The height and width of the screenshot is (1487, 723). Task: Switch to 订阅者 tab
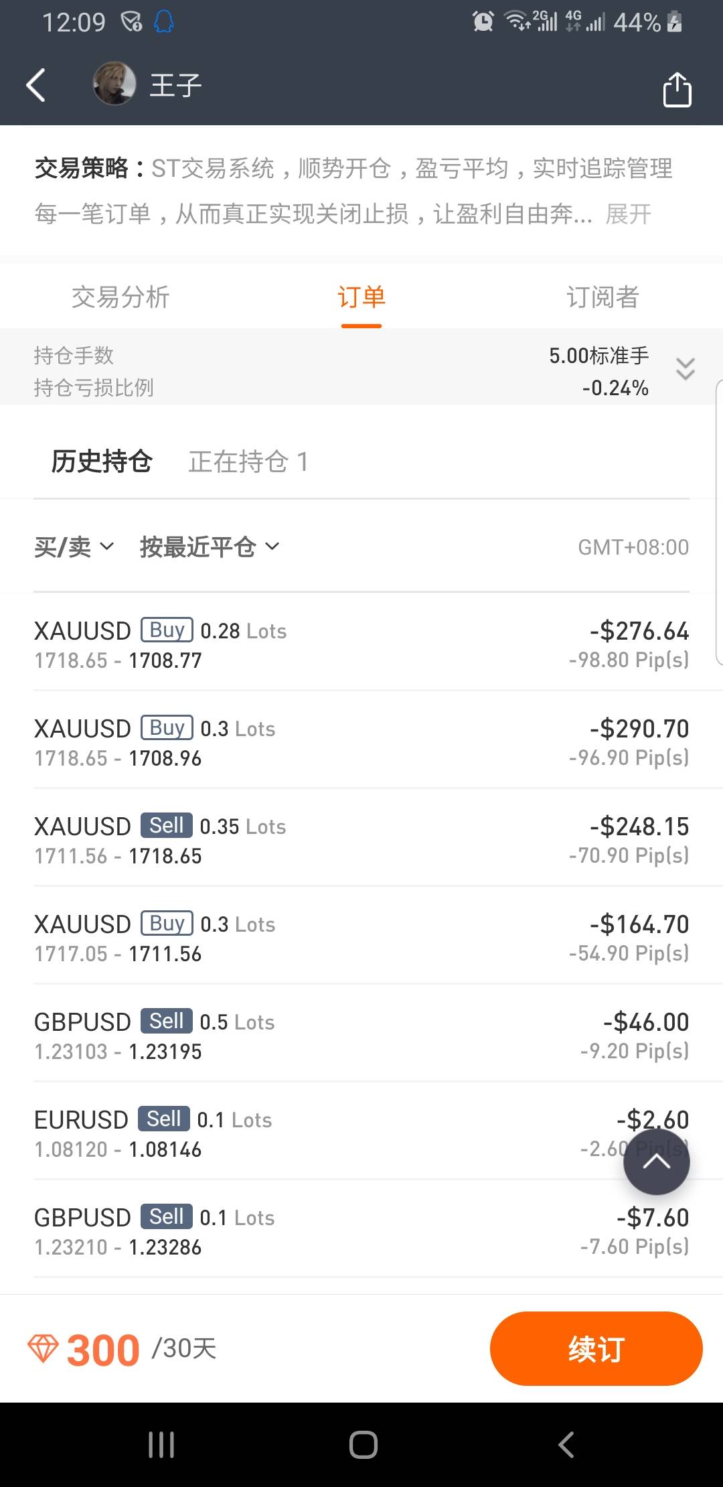pos(602,297)
